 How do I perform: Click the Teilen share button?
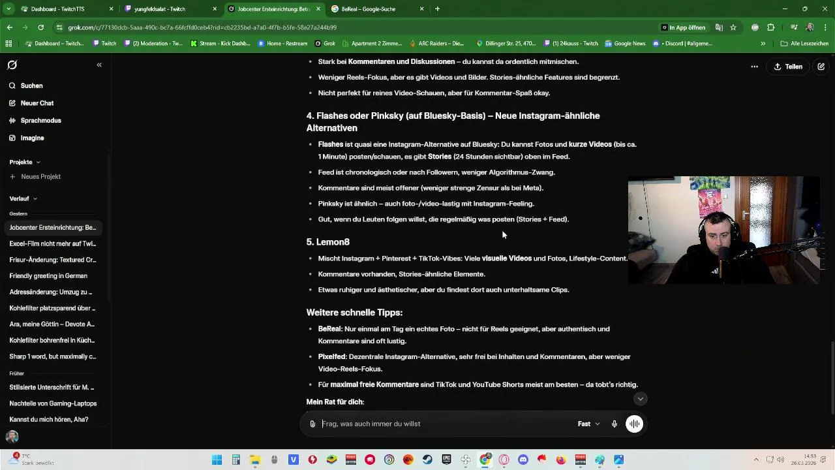coord(788,67)
